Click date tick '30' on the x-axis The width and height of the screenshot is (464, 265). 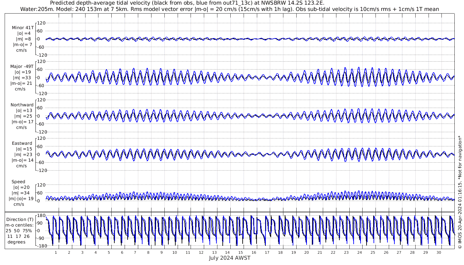click(438, 252)
